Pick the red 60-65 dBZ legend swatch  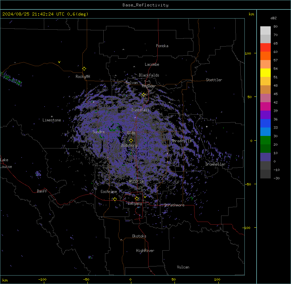click(x=265, y=48)
